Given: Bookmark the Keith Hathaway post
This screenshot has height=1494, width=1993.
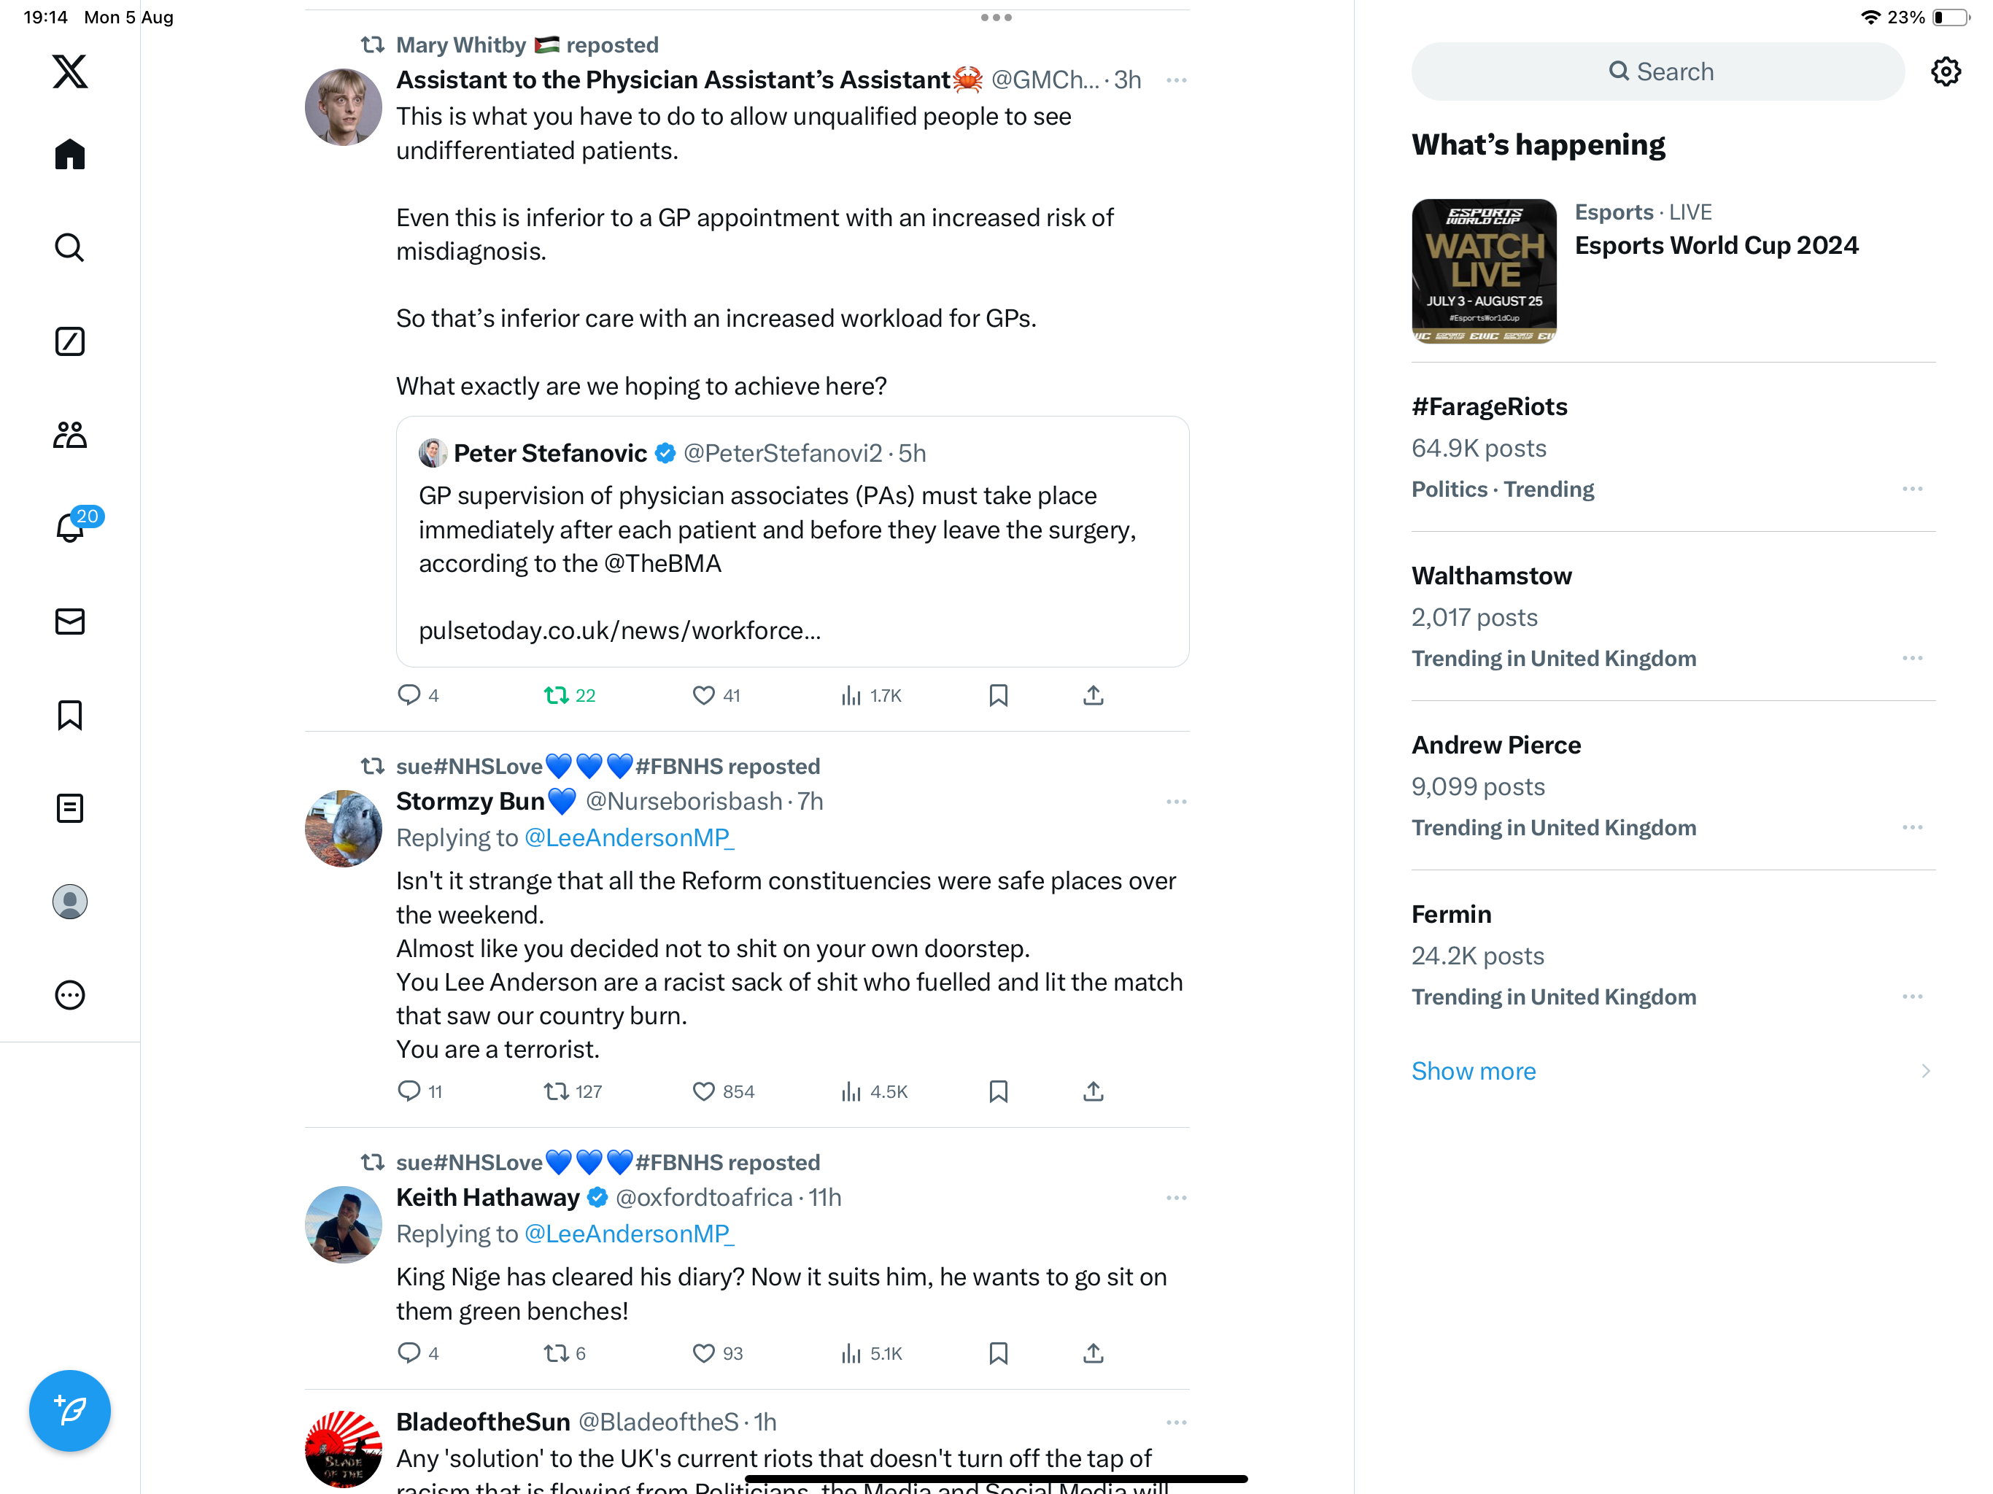Looking at the screenshot, I should pyautogui.click(x=998, y=1352).
